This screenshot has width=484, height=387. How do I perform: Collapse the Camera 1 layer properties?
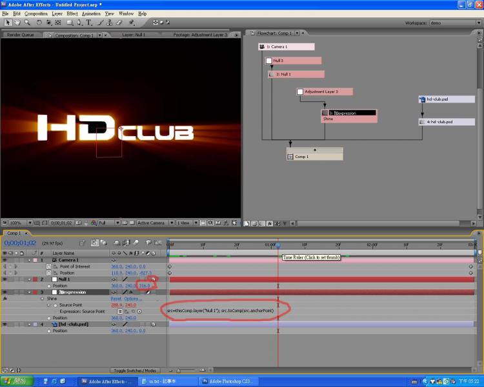pos(29,260)
